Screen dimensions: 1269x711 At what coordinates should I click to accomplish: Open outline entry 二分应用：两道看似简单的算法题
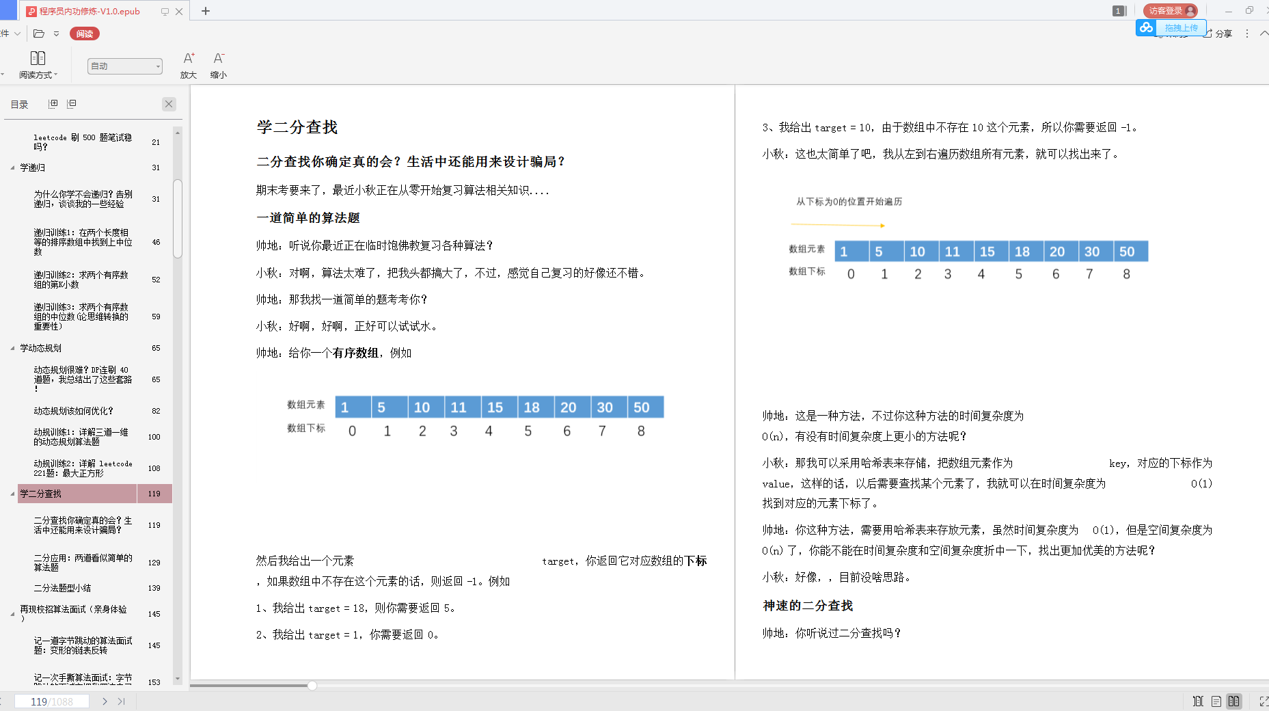click(83, 563)
